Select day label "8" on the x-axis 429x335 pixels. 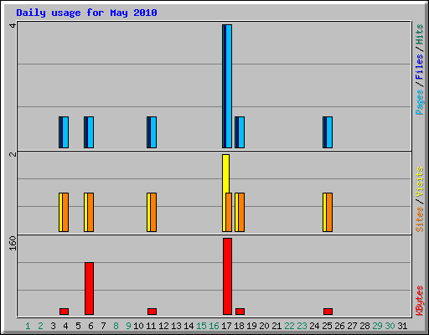pyautogui.click(x=116, y=326)
